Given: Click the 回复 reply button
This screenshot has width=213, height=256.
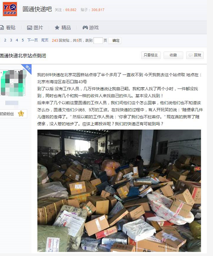Looking at the screenshot, I should (x=195, y=56).
